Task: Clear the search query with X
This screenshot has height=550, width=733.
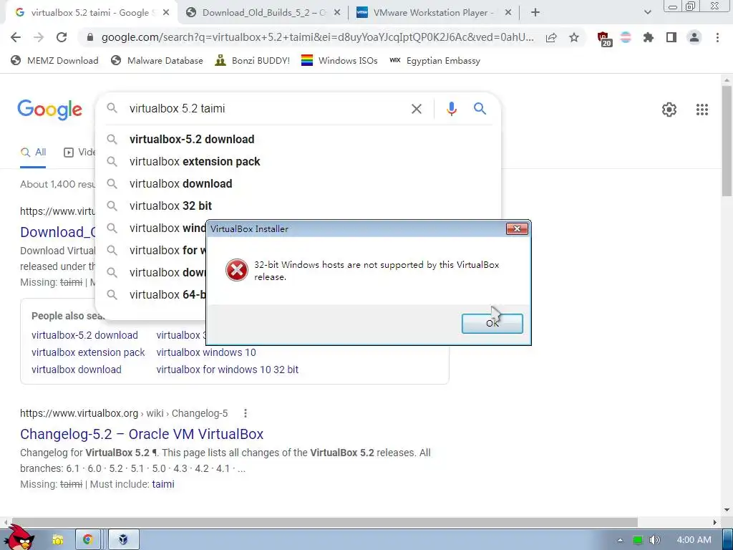Action: pos(416,109)
